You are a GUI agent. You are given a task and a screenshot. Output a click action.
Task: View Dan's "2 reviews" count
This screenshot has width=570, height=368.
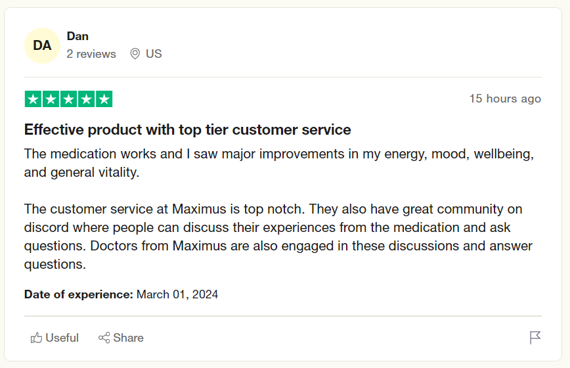[91, 54]
